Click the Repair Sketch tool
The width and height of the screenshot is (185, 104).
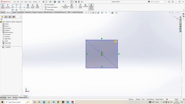(72, 6)
